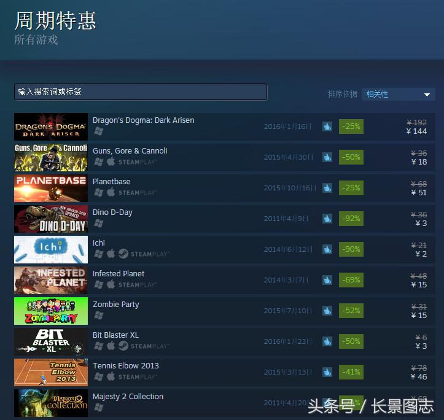Open the Majesty 2 Collection thumbnail
Screen dimensions: 444x420
point(51,403)
